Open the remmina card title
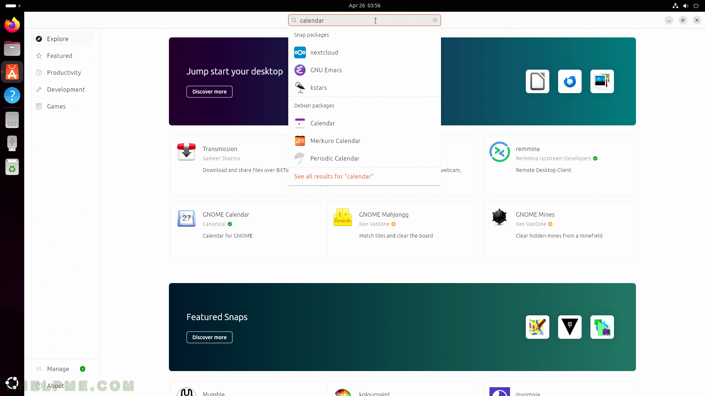The width and height of the screenshot is (705, 396). click(x=528, y=149)
